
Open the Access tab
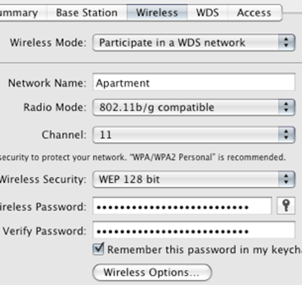coord(254,13)
